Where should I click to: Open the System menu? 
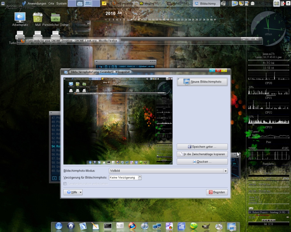[62, 3]
